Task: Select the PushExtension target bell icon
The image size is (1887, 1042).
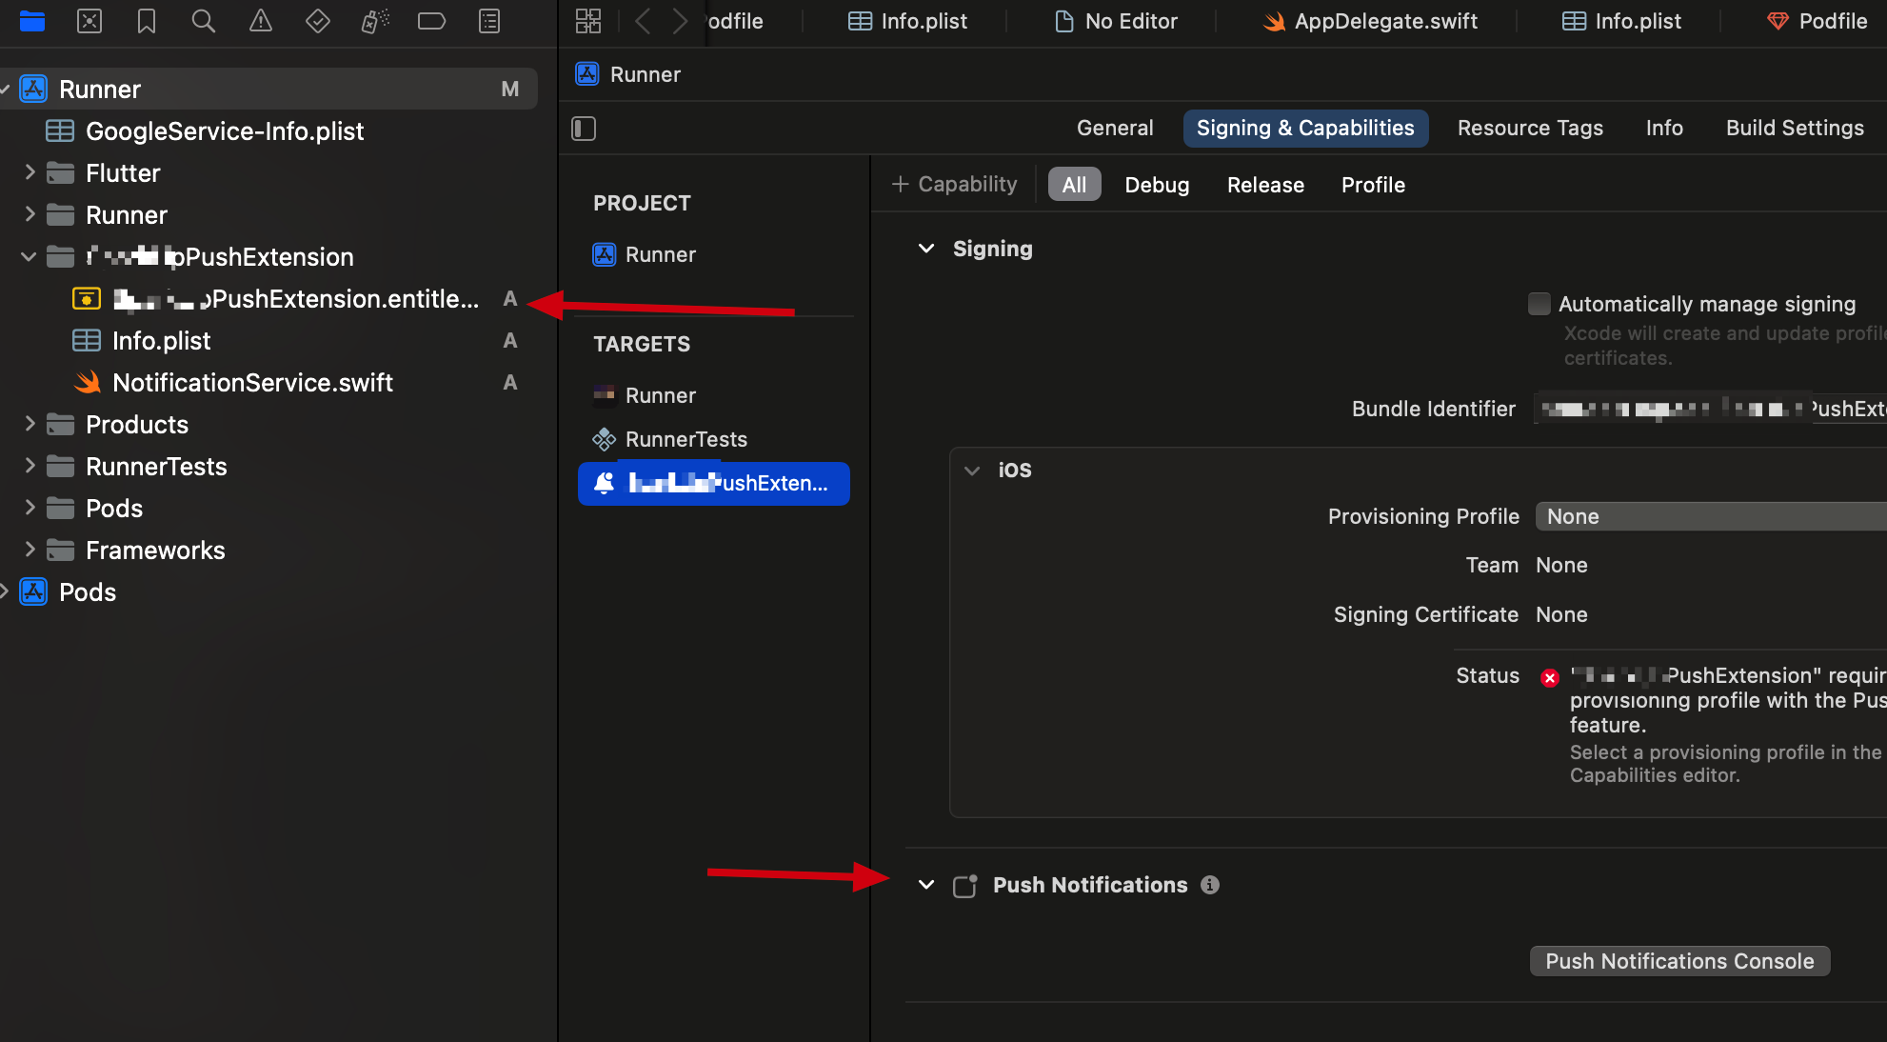Action: point(604,483)
